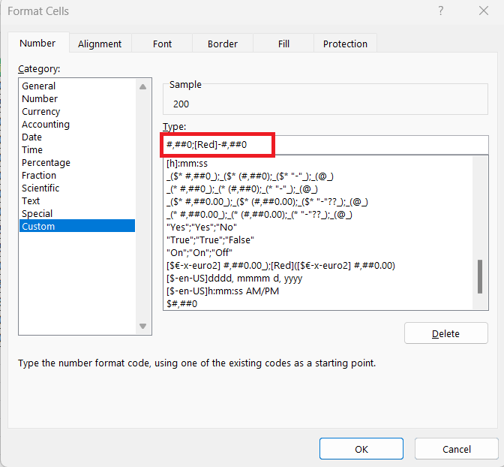Click the category list down arrow

tap(143, 326)
